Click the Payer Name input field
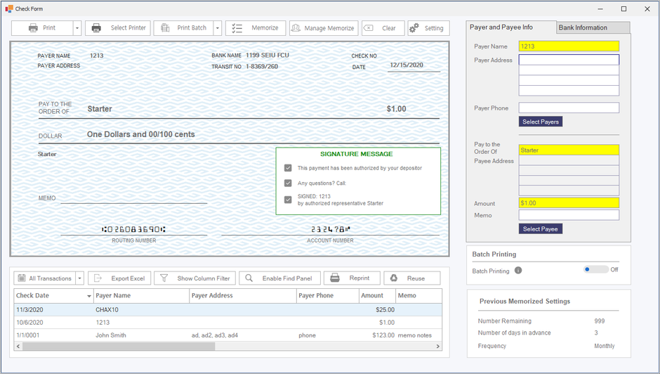This screenshot has width=660, height=374. pos(569,46)
